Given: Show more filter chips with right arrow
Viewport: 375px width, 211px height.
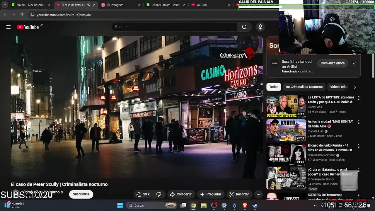Looking at the screenshot, I should [355, 87].
